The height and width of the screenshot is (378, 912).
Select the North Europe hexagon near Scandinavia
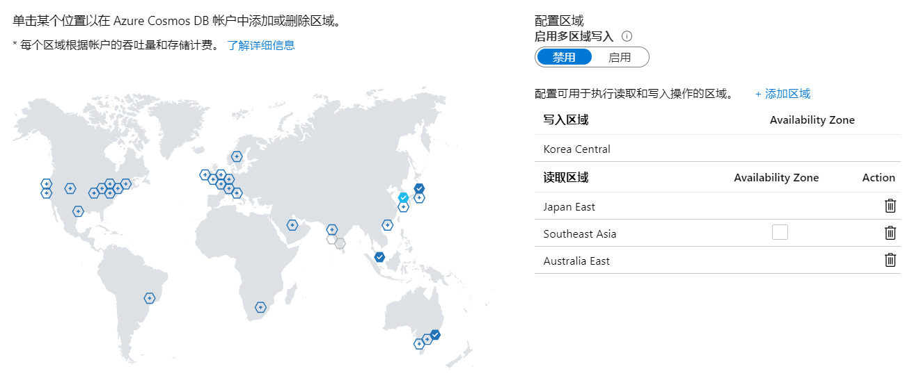(237, 157)
